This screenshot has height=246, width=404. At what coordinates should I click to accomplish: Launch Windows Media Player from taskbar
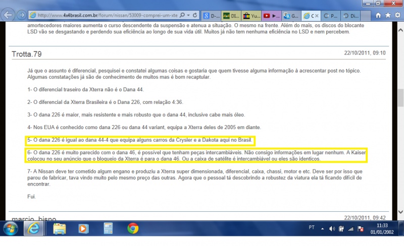click(x=83, y=228)
